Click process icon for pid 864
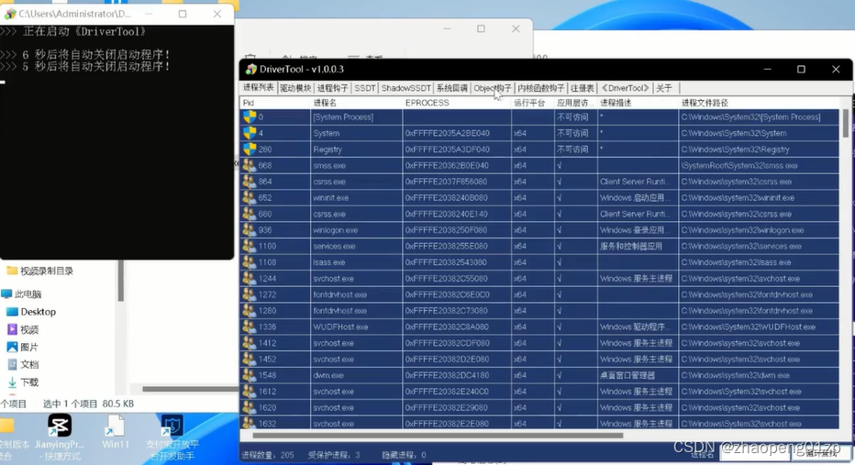 coord(250,182)
